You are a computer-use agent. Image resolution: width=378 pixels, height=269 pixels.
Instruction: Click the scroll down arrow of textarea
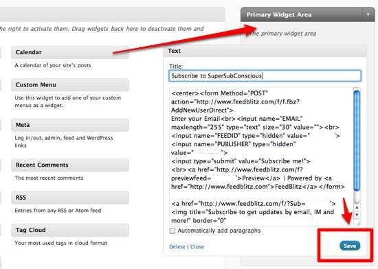(357, 215)
